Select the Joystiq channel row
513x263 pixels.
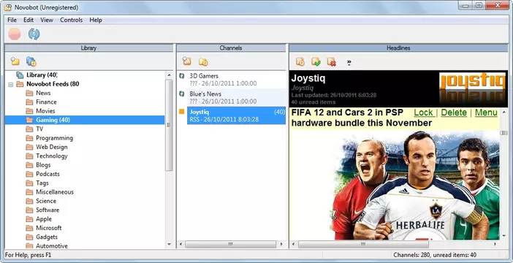[236, 115]
